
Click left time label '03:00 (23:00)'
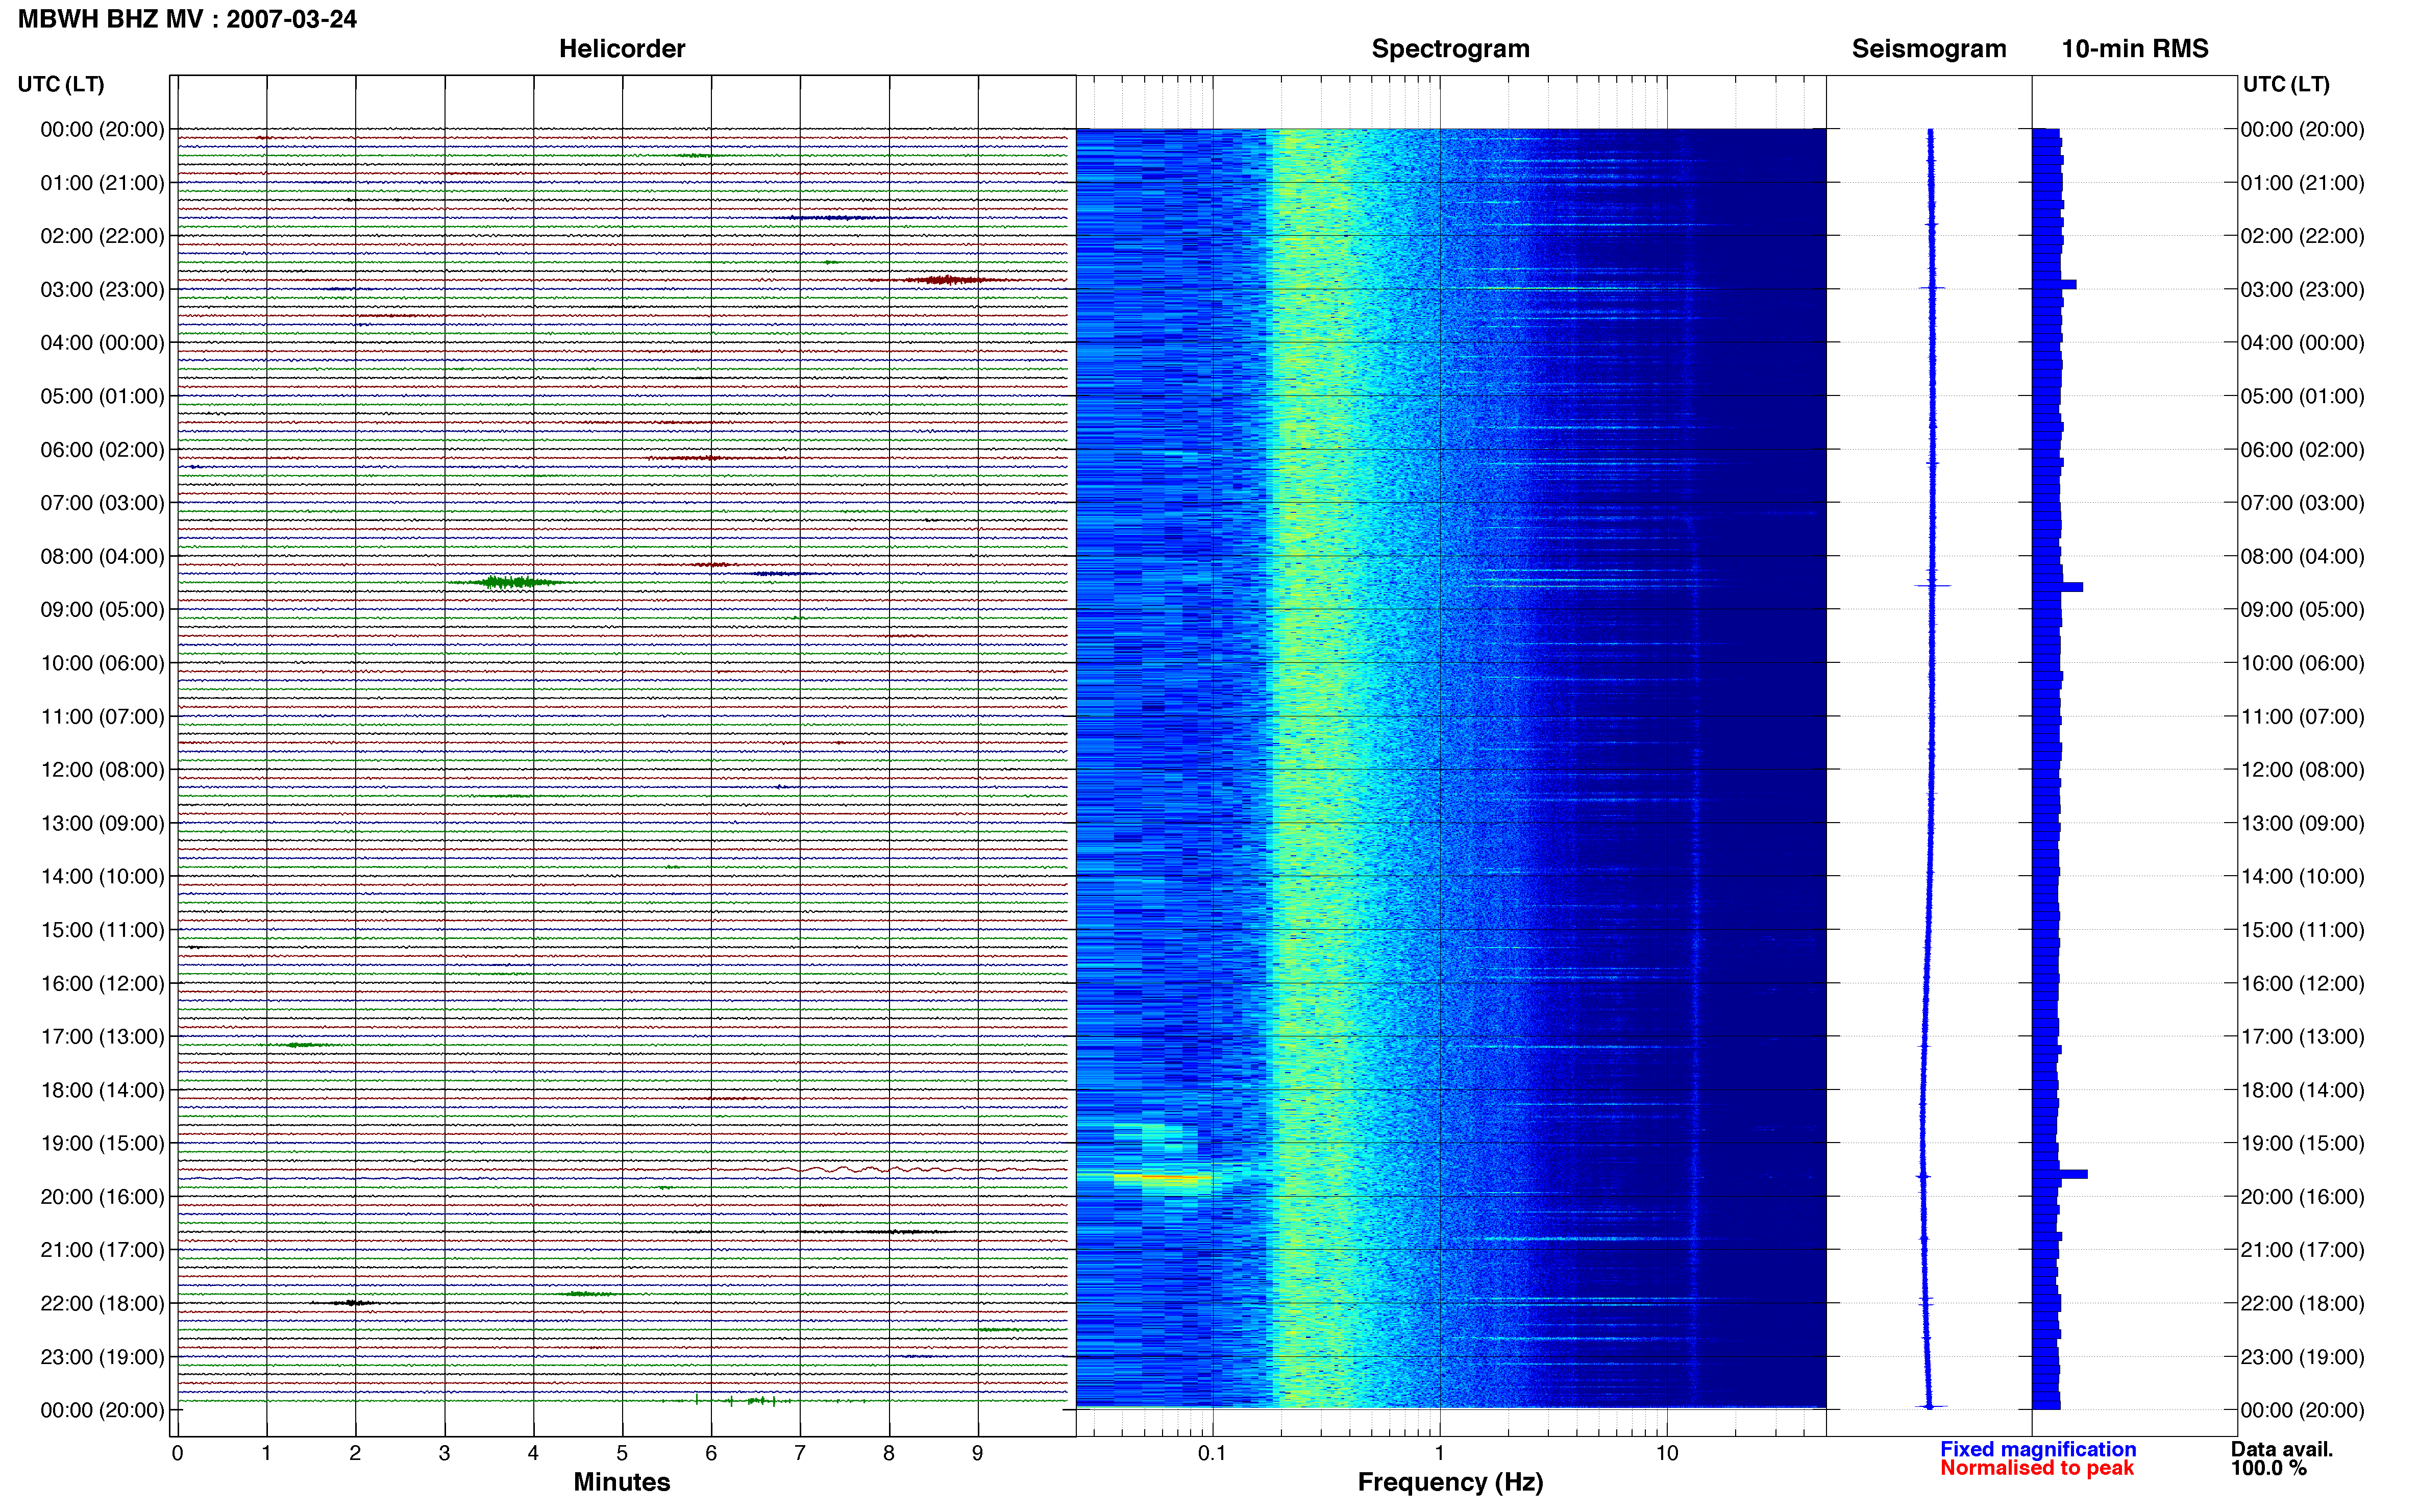102,290
